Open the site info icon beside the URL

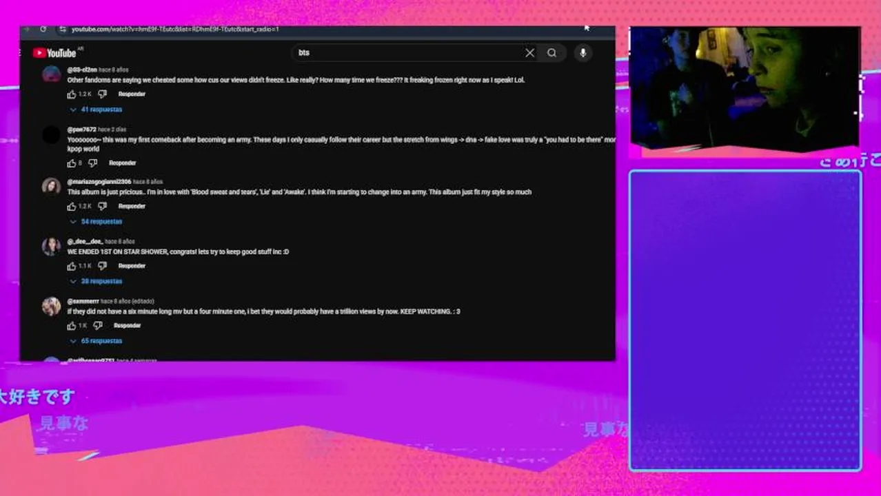(62, 29)
